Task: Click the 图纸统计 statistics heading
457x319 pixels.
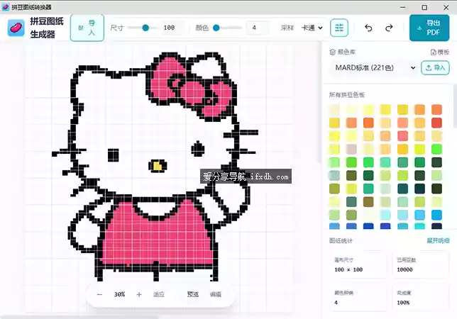Action: 341,241
